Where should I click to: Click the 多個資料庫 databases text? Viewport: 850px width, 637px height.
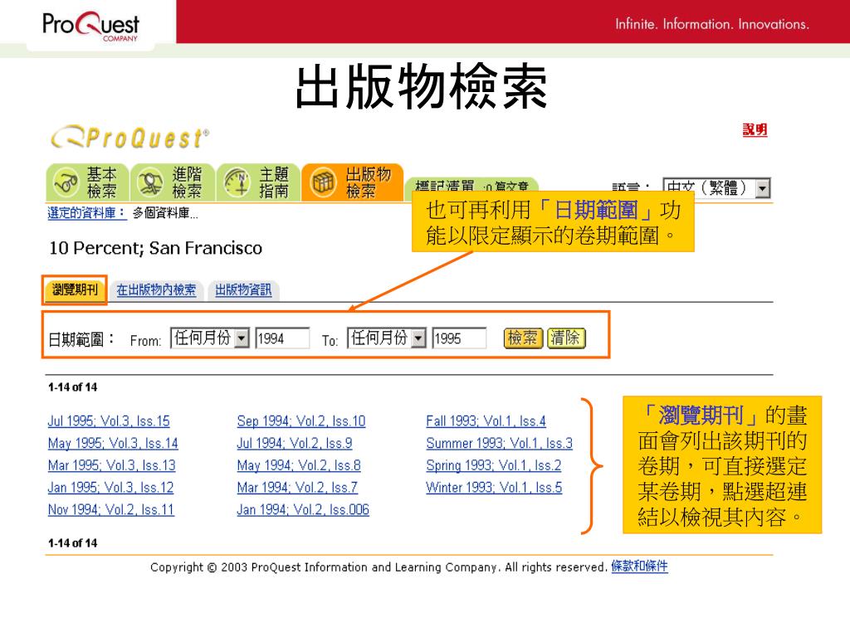165,213
